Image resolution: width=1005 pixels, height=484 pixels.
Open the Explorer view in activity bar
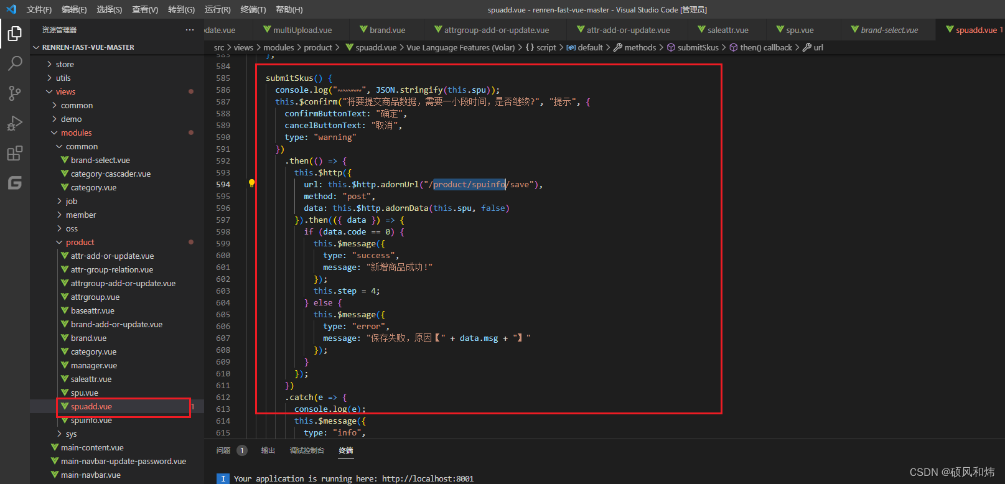(15, 34)
